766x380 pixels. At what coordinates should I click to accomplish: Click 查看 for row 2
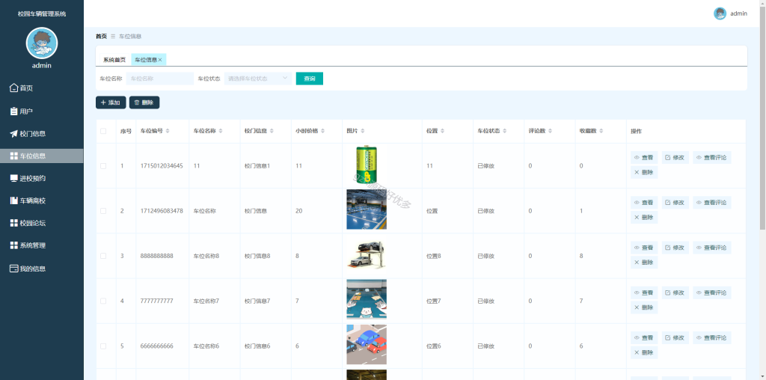point(644,202)
